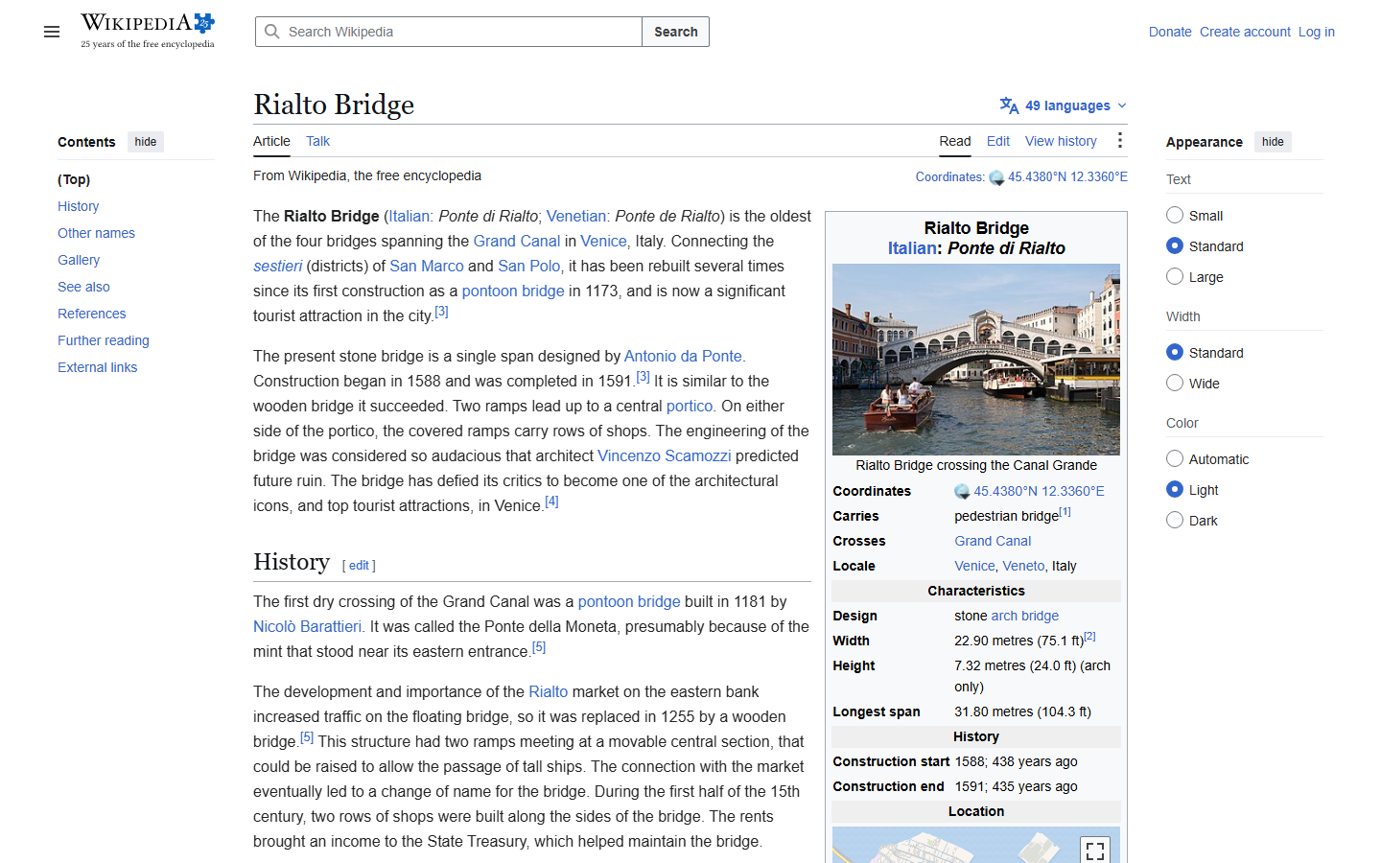Image resolution: width=1381 pixels, height=863 pixels.
Task: Go to Other names section
Action: click(96, 233)
